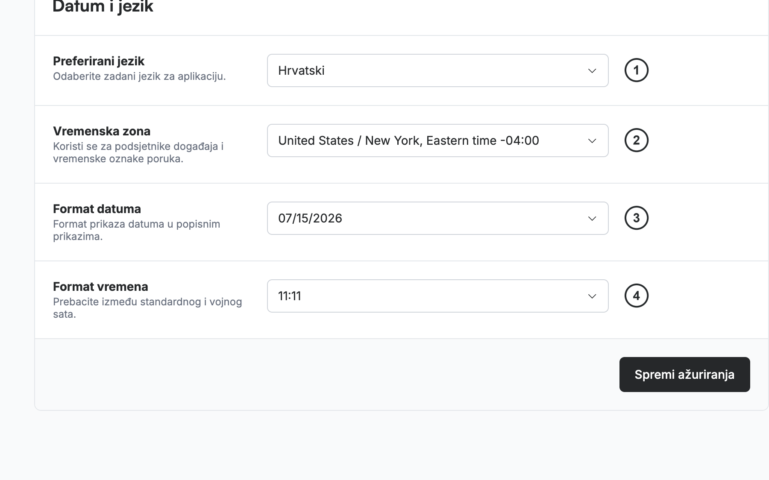Click the circled number 1 badge
Image resolution: width=769 pixels, height=480 pixels.
[637, 70]
